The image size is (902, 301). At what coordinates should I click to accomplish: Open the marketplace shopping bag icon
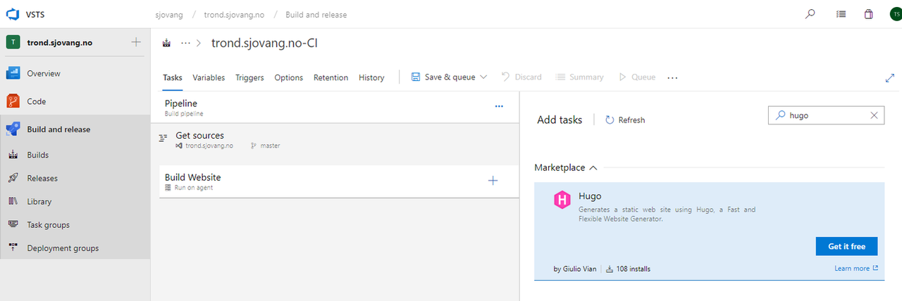coord(868,14)
